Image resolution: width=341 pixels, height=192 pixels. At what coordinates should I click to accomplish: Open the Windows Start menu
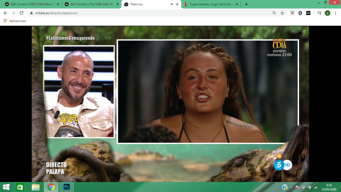coord(6,187)
